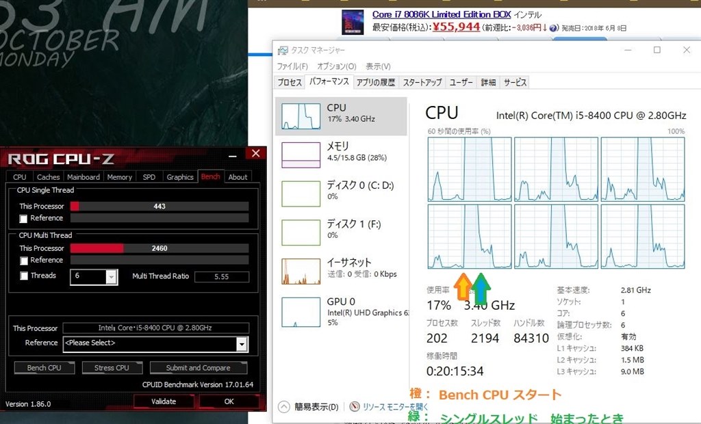Click the Version 1.86.0 text
This screenshot has height=424, width=701.
(x=28, y=404)
